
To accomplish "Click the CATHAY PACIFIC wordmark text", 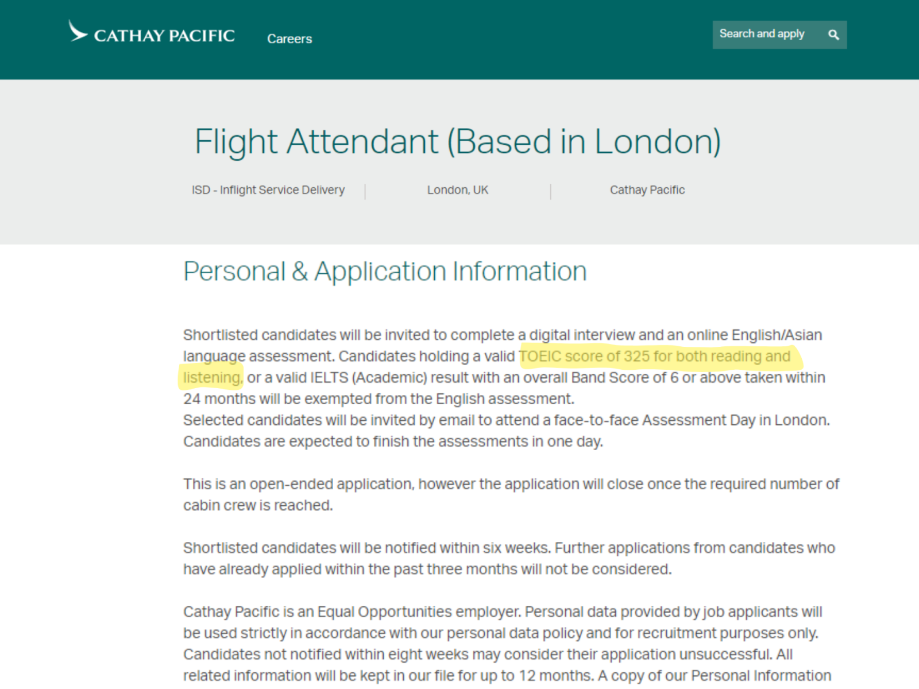I will [x=164, y=36].
